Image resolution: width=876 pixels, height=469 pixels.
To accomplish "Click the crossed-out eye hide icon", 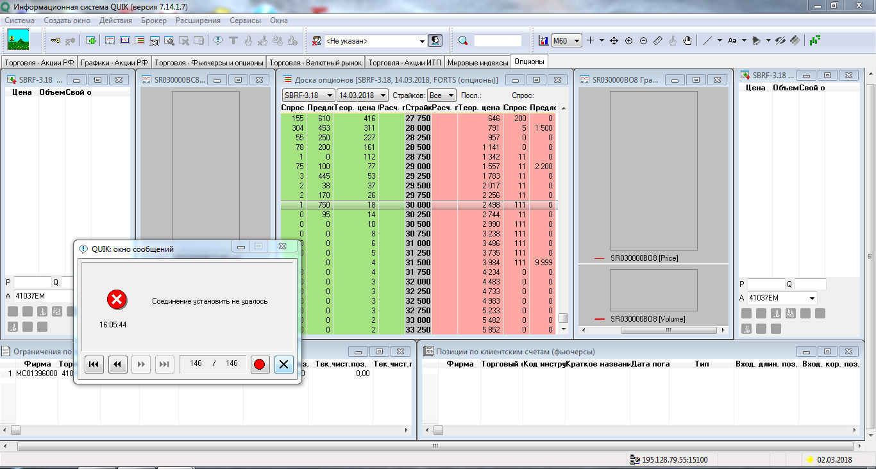I will pos(780,40).
